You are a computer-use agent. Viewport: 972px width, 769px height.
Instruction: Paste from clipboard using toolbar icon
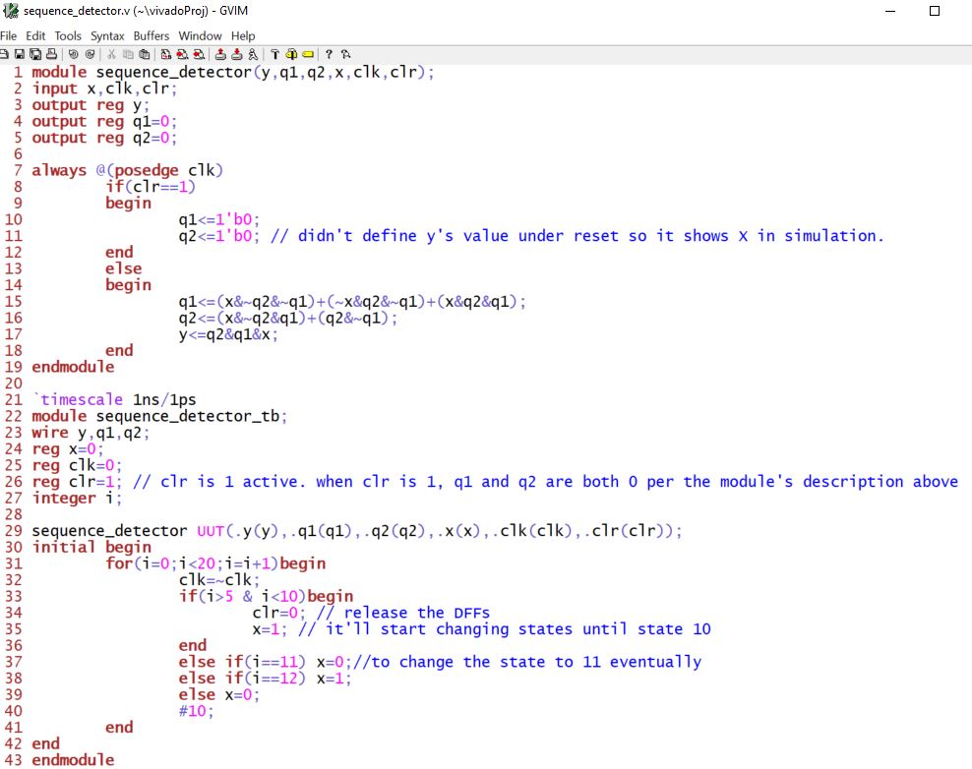[144, 54]
